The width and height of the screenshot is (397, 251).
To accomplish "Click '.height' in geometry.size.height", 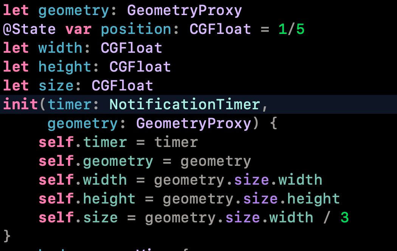I will coord(310,199).
